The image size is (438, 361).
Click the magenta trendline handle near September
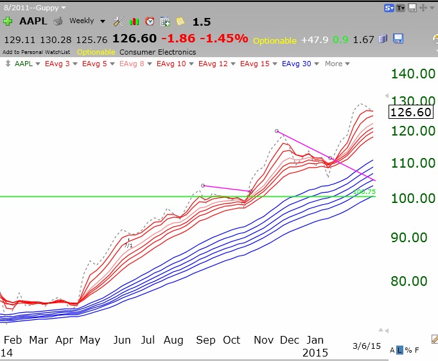pyautogui.click(x=203, y=186)
